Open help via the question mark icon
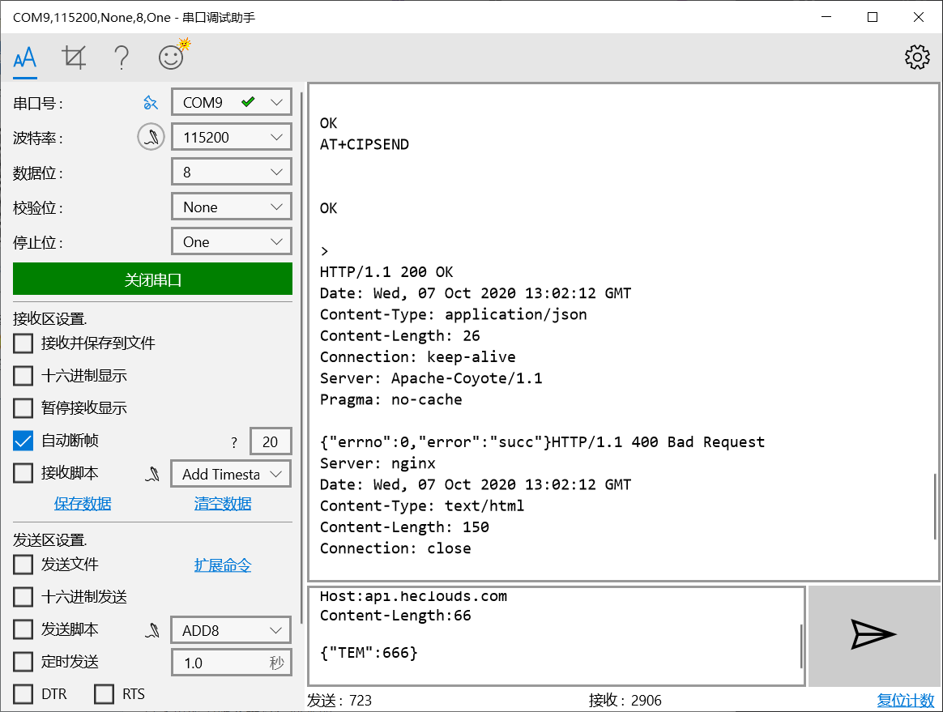The height and width of the screenshot is (712, 943). 121,58
